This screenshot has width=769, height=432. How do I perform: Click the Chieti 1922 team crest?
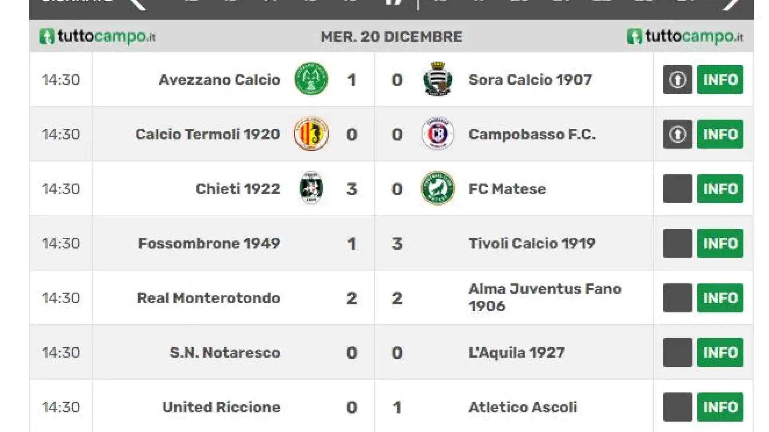coord(311,188)
